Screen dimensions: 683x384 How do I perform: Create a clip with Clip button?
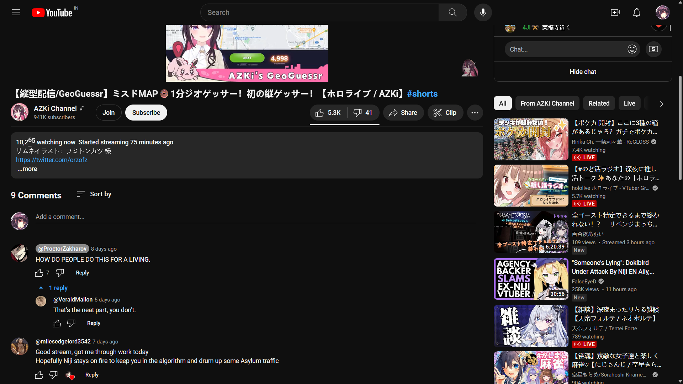pos(445,113)
